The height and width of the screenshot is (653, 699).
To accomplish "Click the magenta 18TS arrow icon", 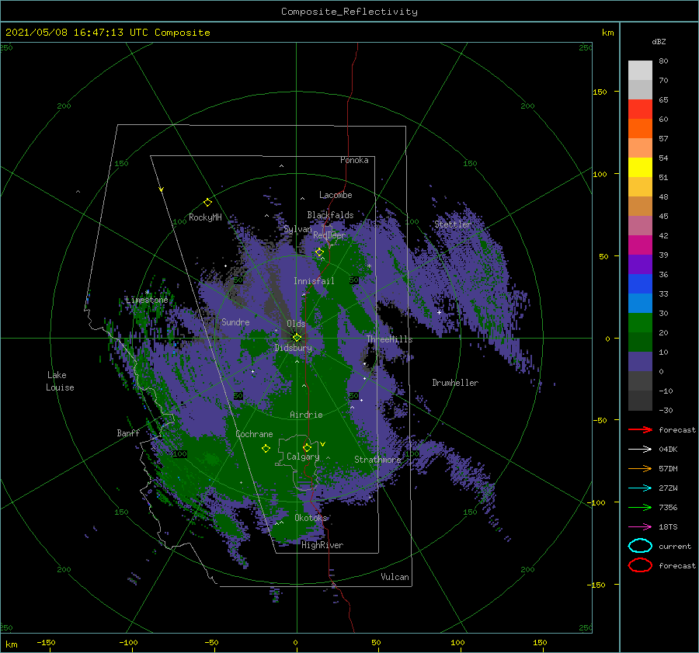I will (x=640, y=527).
